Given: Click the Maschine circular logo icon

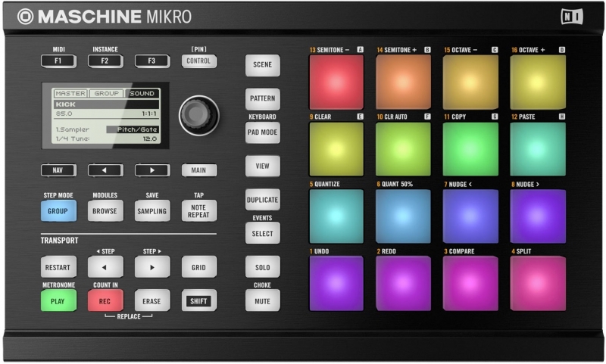Looking at the screenshot, I should pos(26,17).
